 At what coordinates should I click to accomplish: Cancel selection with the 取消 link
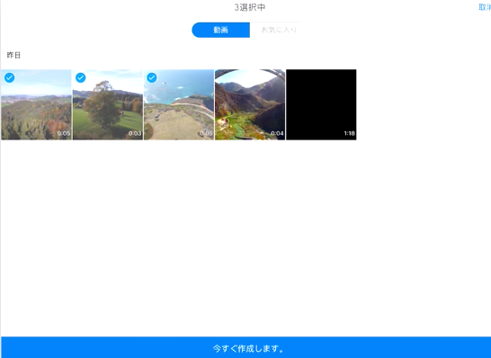485,7
